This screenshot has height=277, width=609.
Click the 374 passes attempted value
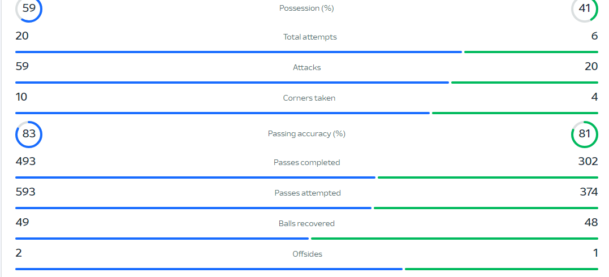pyautogui.click(x=588, y=192)
